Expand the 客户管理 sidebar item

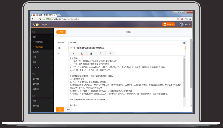pyautogui.click(x=51, y=79)
